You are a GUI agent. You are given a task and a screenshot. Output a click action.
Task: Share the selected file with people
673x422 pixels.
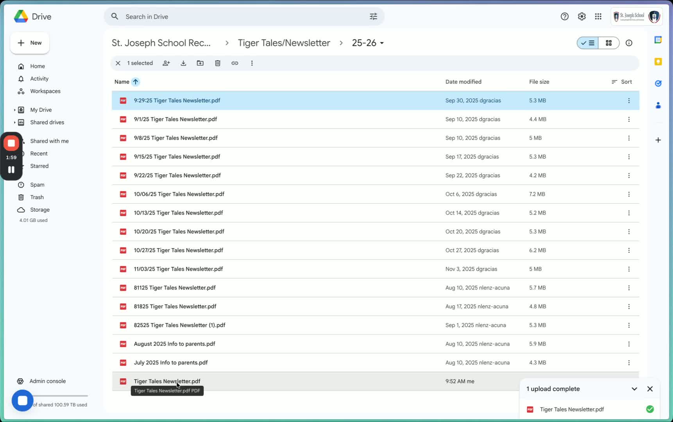pyautogui.click(x=166, y=63)
